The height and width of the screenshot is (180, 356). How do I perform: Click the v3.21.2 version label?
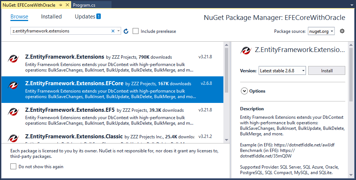coord(205,136)
